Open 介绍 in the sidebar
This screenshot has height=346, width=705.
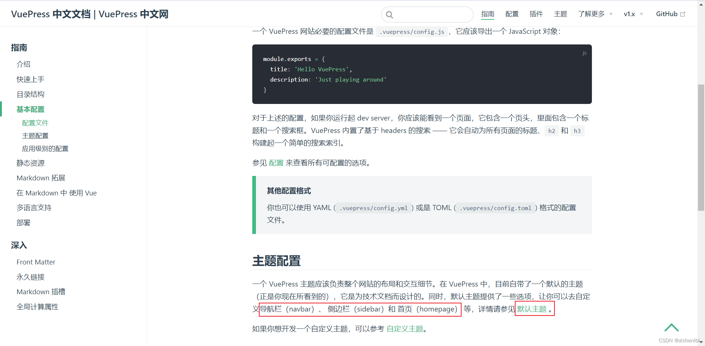point(23,64)
